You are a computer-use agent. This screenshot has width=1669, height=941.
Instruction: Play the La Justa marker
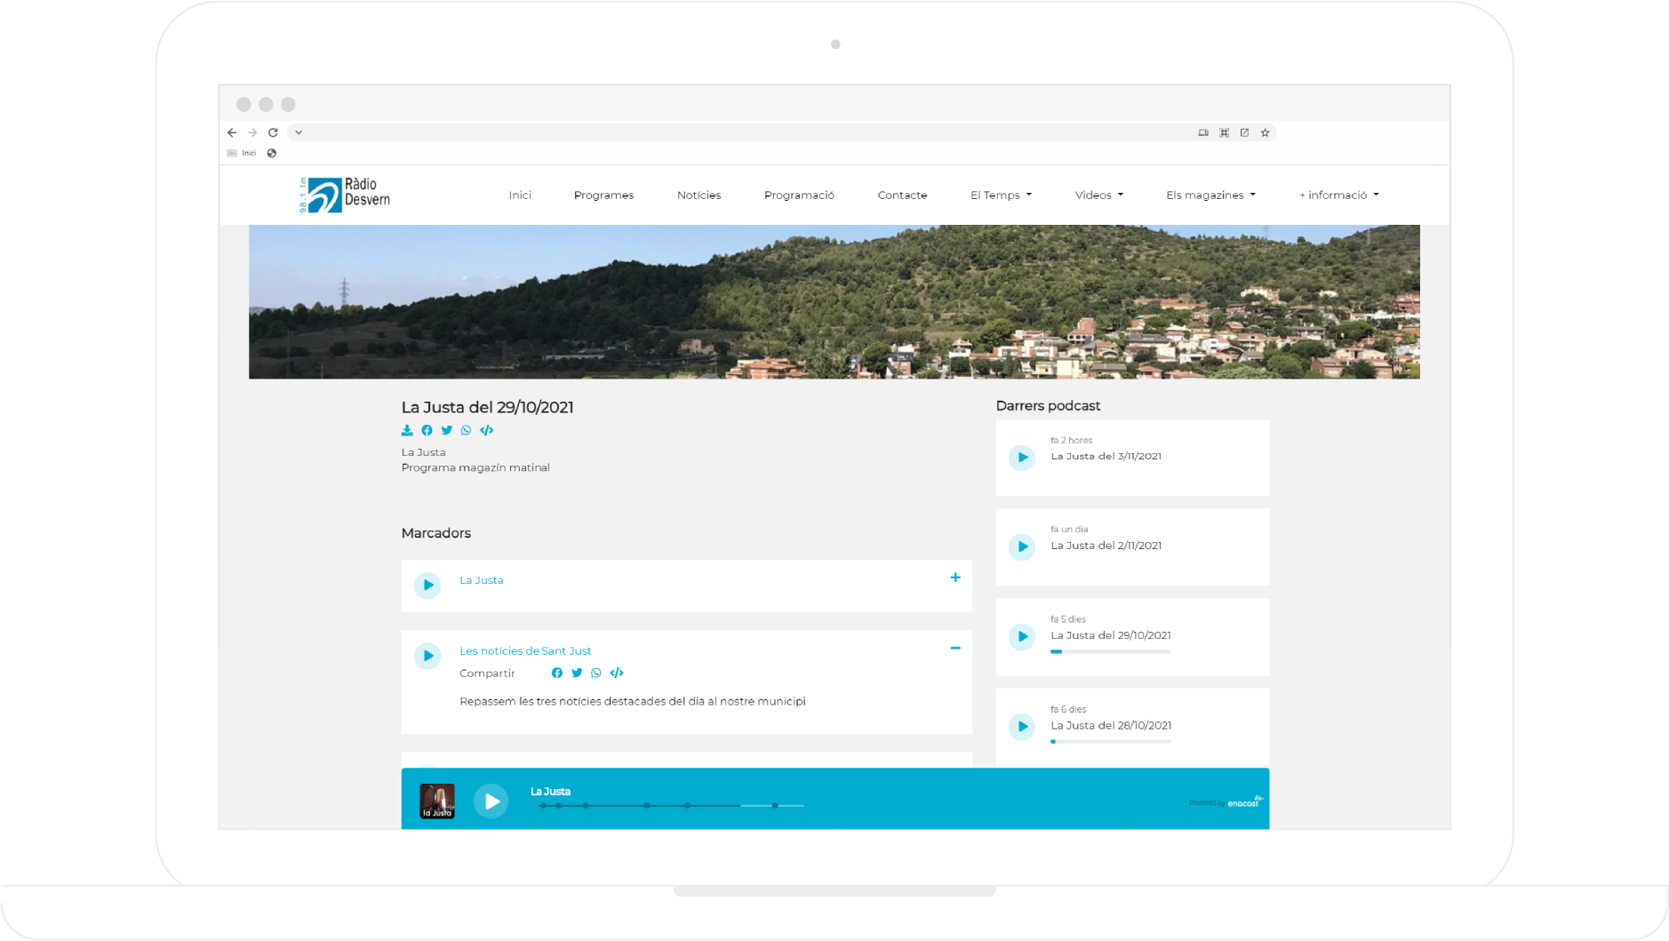coord(427,586)
